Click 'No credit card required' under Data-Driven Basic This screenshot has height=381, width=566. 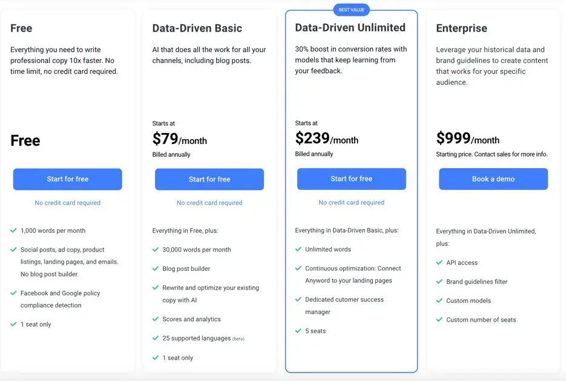(209, 203)
